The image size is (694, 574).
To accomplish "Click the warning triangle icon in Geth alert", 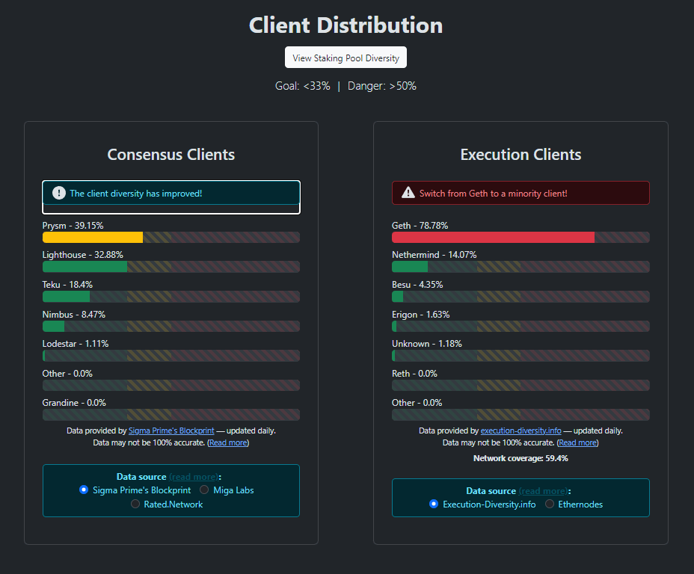I will click(x=408, y=194).
